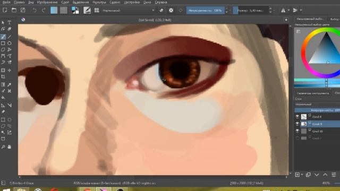Open the layer blending mode combo box
Image resolution: width=340 pixels, height=191 pixels.
[317, 105]
